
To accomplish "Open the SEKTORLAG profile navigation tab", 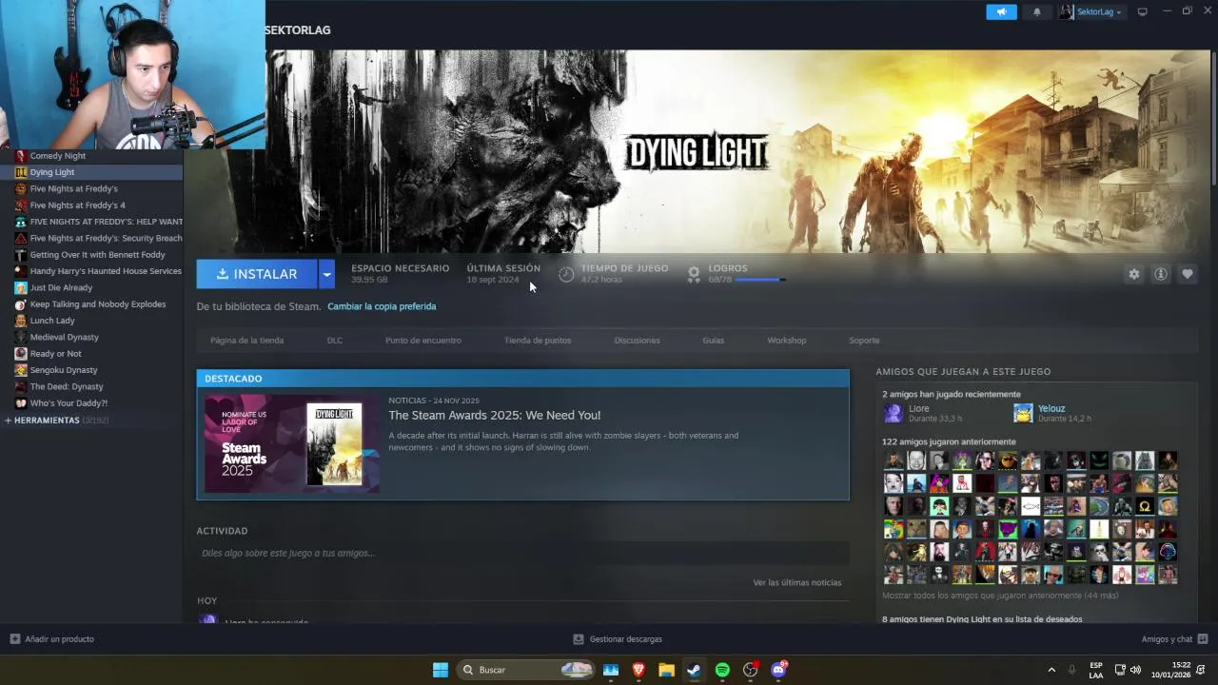I will (298, 30).
